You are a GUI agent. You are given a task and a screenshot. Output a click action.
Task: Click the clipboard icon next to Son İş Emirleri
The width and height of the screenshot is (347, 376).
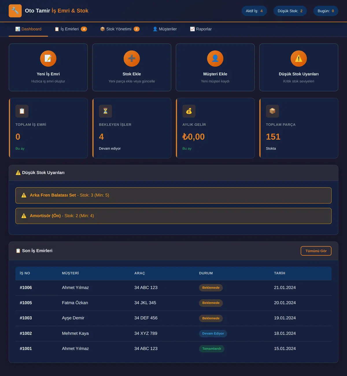click(18, 251)
